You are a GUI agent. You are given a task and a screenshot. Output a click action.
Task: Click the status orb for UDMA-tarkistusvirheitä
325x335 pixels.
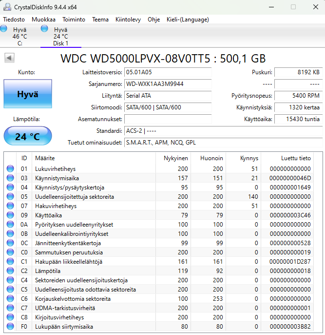tap(10, 308)
